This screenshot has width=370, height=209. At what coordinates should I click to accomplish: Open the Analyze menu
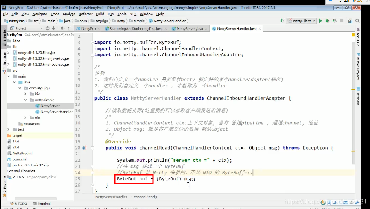point(69,14)
